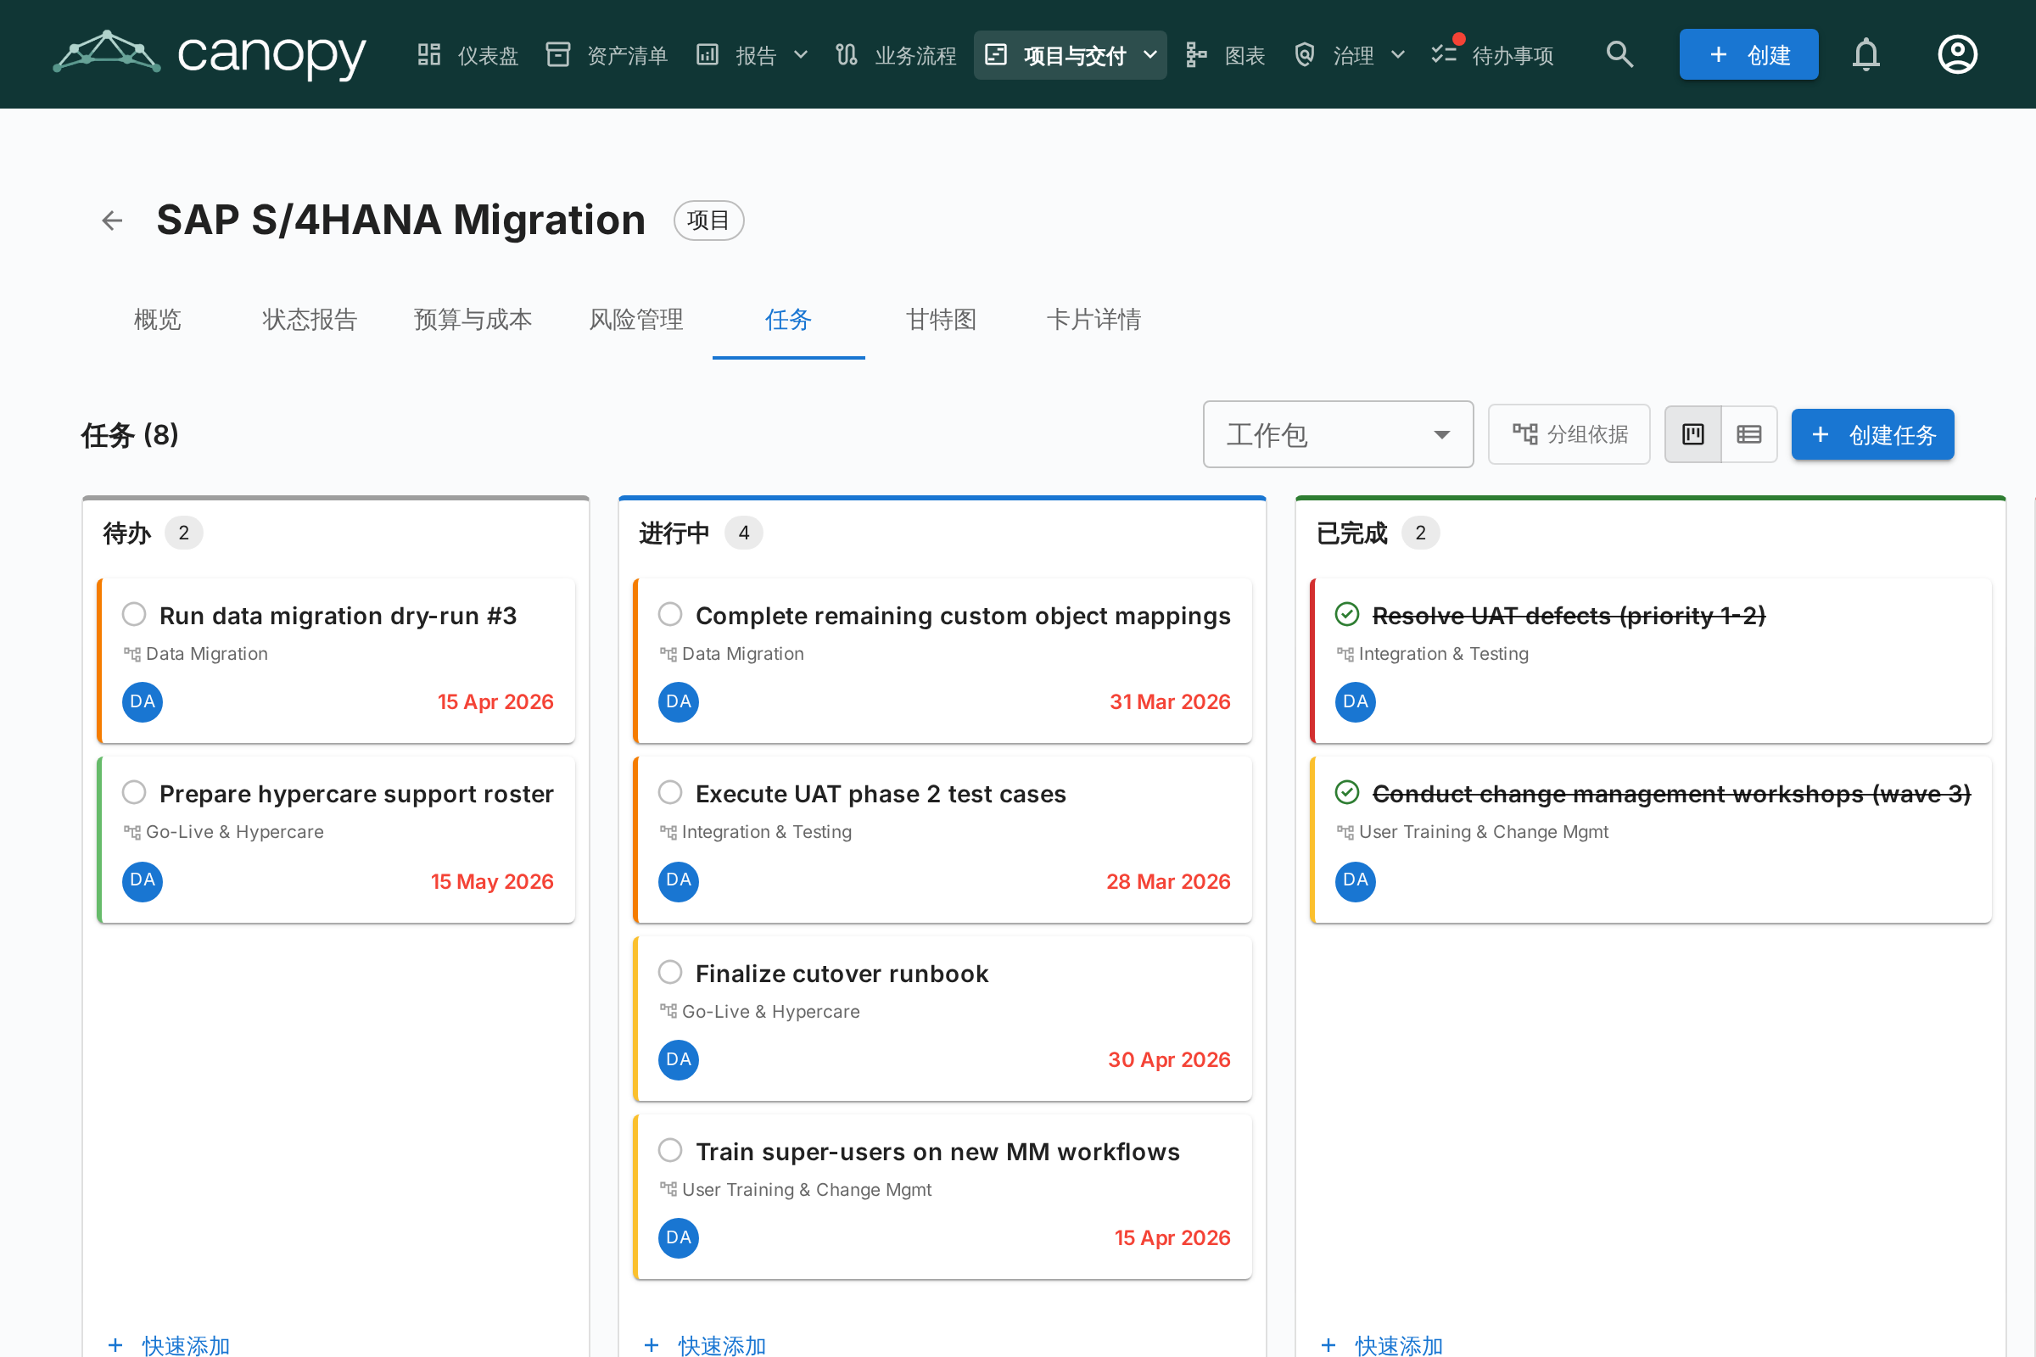Click the 进行中 column count badge
Viewport: 2036px width, 1357px height.
click(x=744, y=533)
